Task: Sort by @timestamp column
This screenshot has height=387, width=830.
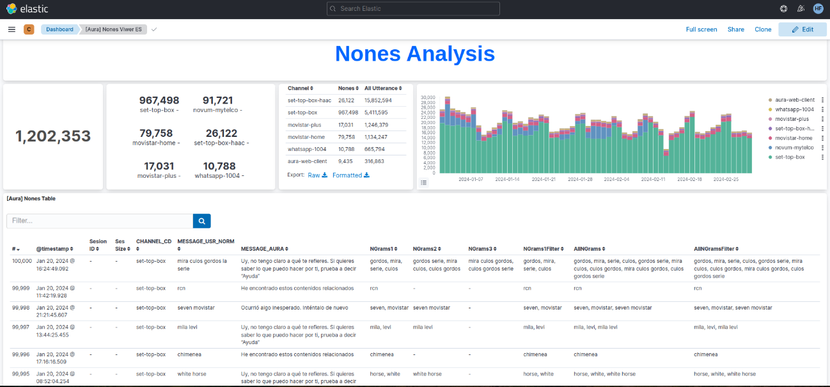Action: [54, 248]
